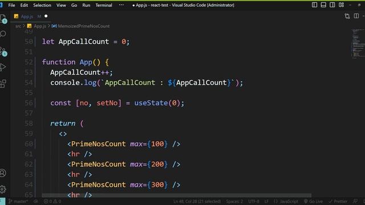Viewport: 365px width, 205px height.
Task: Open errors and warnings count
Action: (x=52, y=201)
